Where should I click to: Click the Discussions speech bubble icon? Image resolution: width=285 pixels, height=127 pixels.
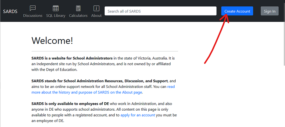pyautogui.click(x=33, y=8)
